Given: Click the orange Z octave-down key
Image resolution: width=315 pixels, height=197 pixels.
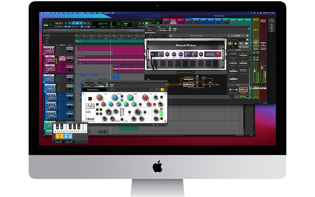Looking at the screenshot, I should coord(57,137).
